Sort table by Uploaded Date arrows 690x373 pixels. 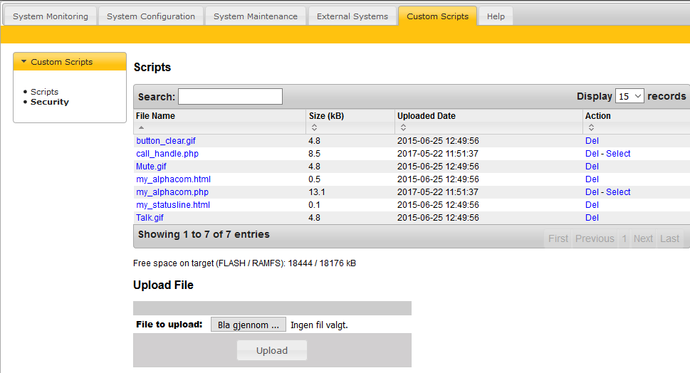click(x=402, y=127)
